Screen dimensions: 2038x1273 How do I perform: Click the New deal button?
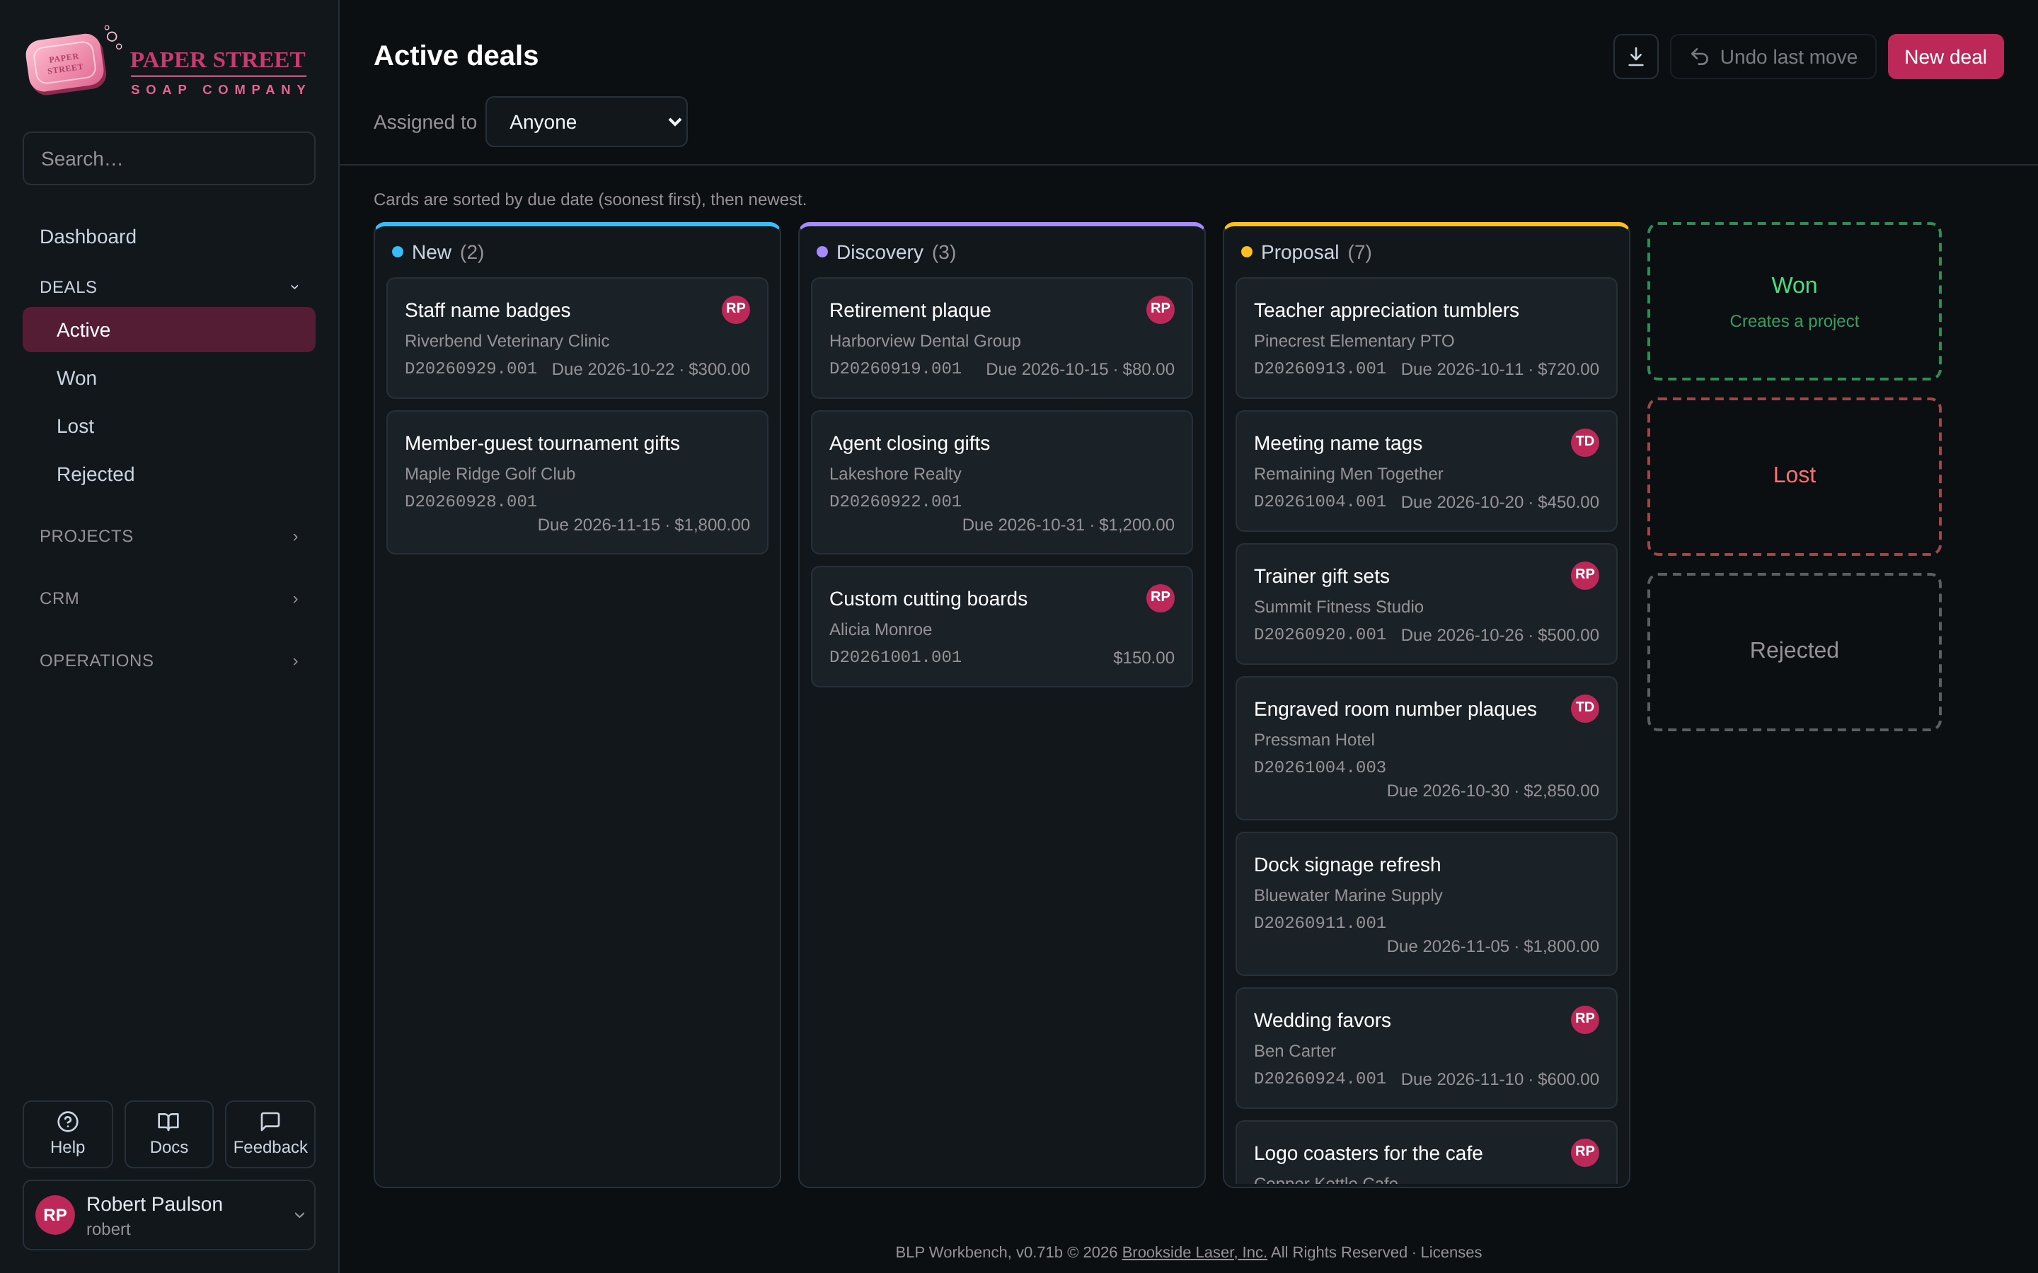click(1945, 57)
